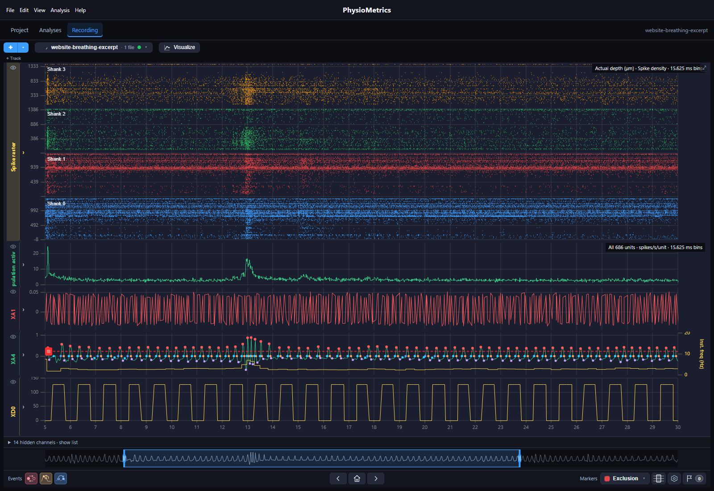Image resolution: width=714 pixels, height=491 pixels.
Task: Toggle the blue events icon
Action: point(61,479)
